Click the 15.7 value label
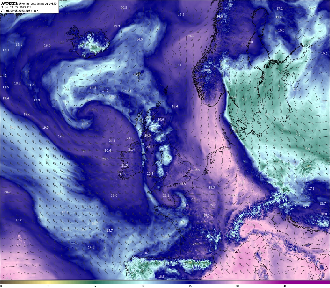The image size is (330, 288). click(110, 231)
